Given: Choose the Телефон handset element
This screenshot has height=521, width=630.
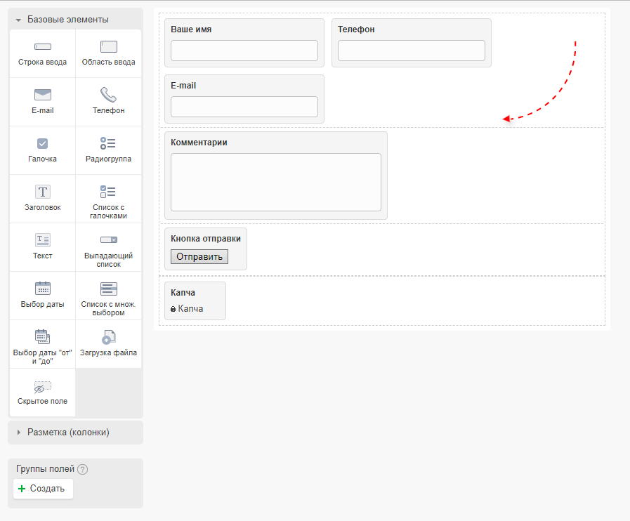Looking at the screenshot, I should (x=108, y=95).
